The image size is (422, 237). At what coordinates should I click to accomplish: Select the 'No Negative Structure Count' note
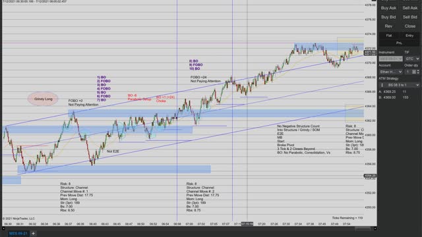(299, 126)
